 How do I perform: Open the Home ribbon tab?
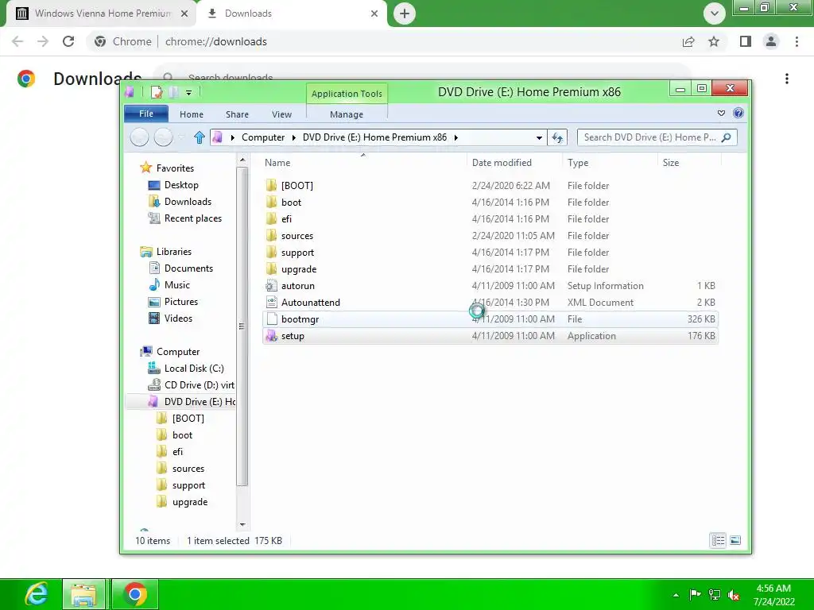(x=192, y=114)
